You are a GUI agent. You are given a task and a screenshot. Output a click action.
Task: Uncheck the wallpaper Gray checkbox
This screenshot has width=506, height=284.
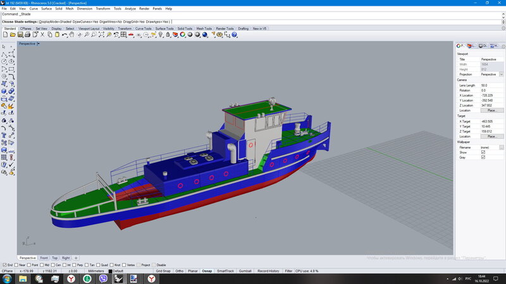point(483,157)
